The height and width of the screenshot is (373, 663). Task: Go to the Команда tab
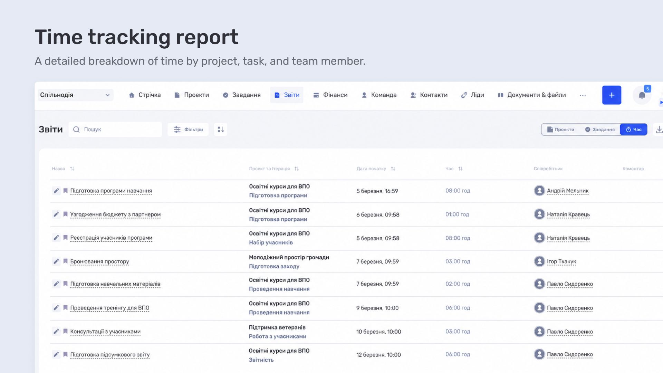coord(379,95)
